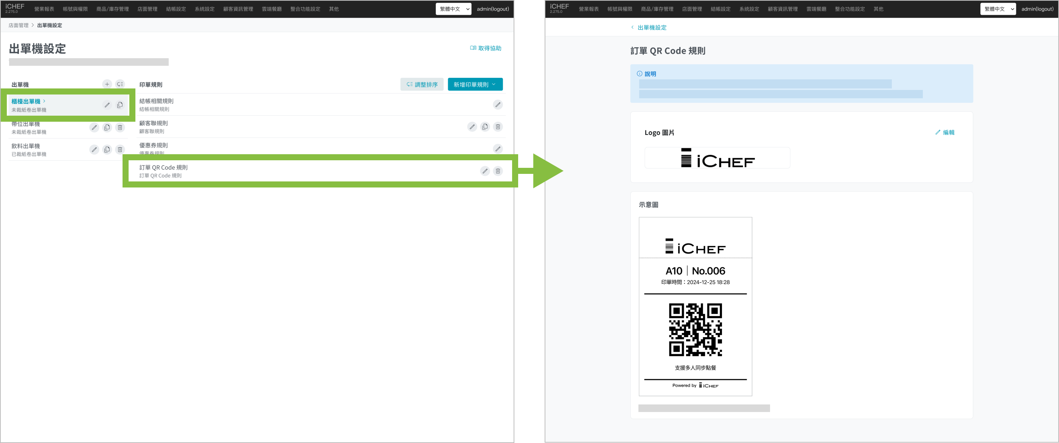This screenshot has height=443, width=1059.
Task: Go back via 出單機設定 link
Action: tap(651, 28)
